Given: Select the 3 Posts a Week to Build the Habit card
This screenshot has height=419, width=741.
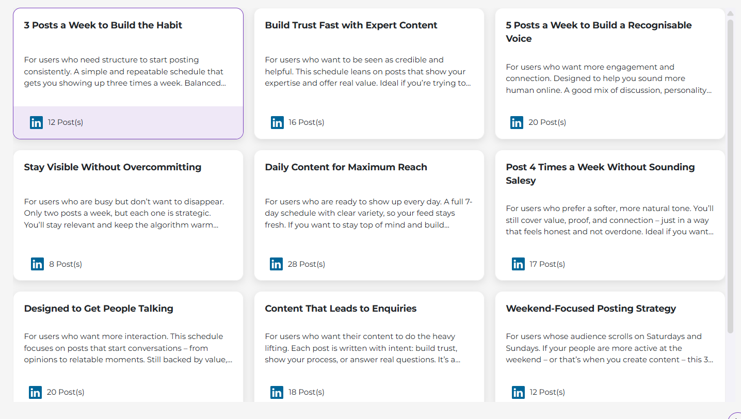Looking at the screenshot, I should (128, 73).
